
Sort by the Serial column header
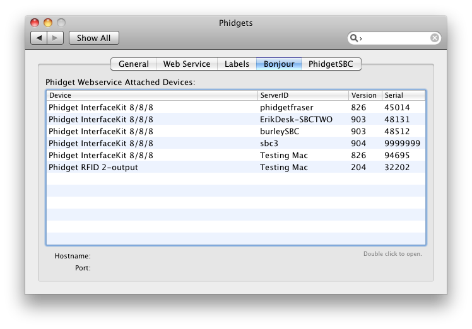[x=404, y=95]
